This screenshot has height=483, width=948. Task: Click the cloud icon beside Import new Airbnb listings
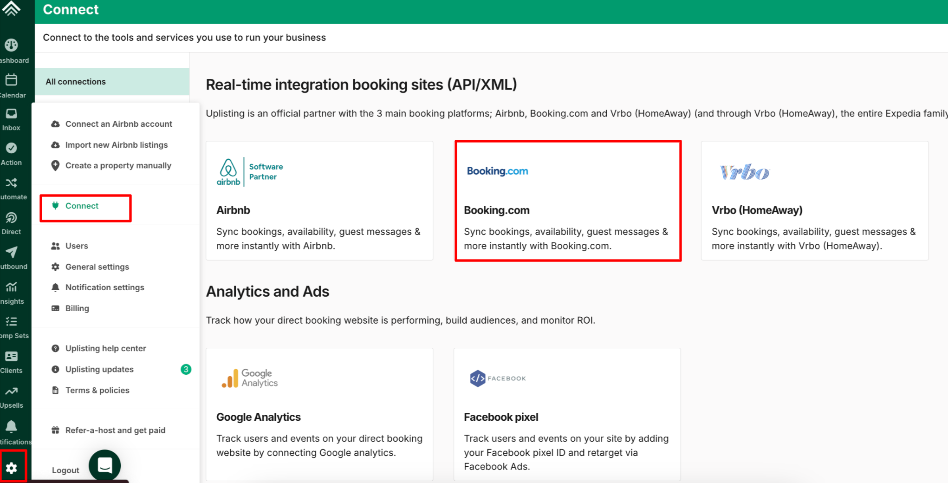(55, 145)
